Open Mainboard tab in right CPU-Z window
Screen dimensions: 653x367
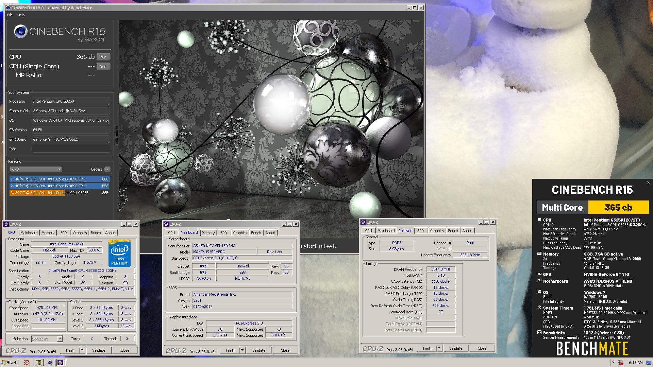386,231
